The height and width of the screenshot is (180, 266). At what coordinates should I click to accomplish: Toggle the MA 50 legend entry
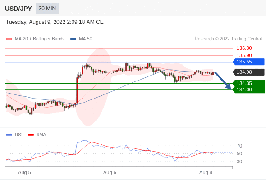[81, 39]
